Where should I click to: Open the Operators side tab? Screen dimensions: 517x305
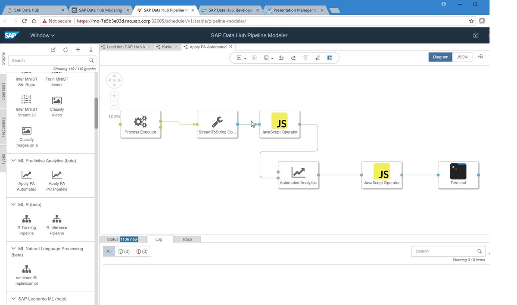point(3,91)
